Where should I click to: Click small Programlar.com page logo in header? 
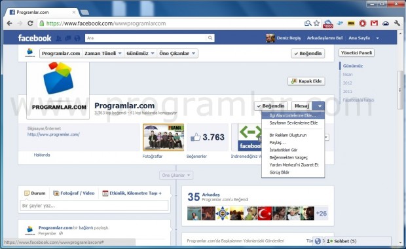click(x=30, y=52)
